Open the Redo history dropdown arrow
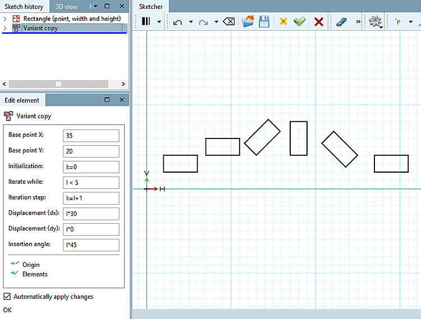The height and width of the screenshot is (319, 421). [x=217, y=22]
